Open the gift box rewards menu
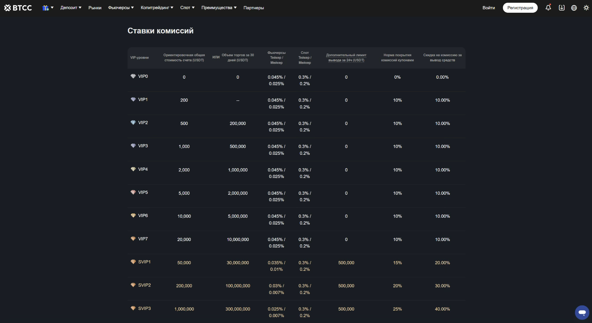Viewport: 592px width, 323px height. tap(48, 8)
